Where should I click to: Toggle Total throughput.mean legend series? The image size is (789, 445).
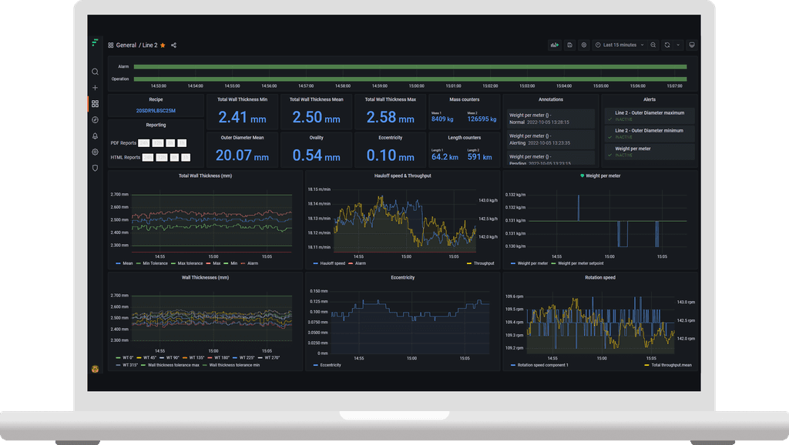tap(668, 366)
